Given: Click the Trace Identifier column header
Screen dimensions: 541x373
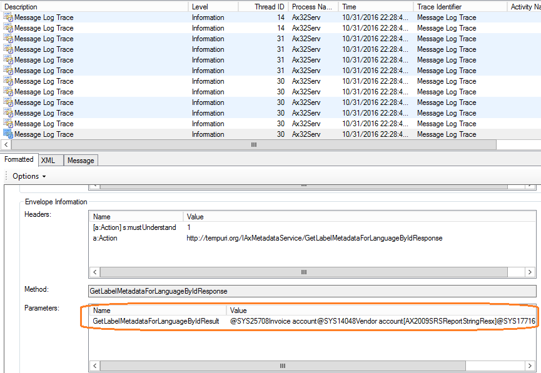Looking at the screenshot, I should [460, 7].
